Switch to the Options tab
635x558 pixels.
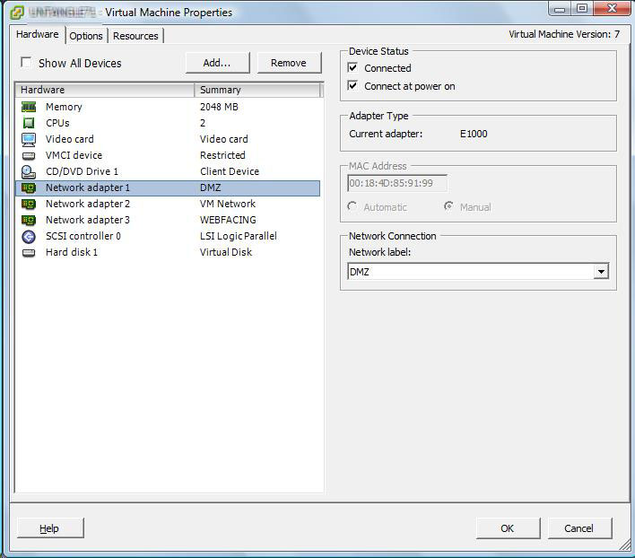[86, 36]
